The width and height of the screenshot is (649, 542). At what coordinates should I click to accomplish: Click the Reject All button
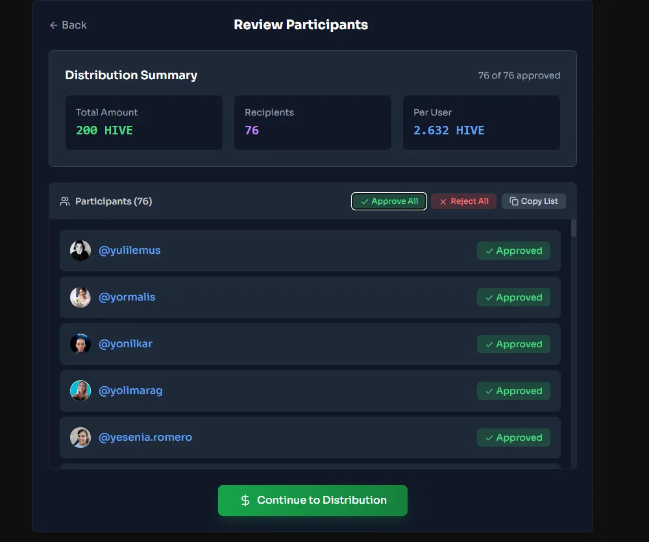pyautogui.click(x=463, y=201)
